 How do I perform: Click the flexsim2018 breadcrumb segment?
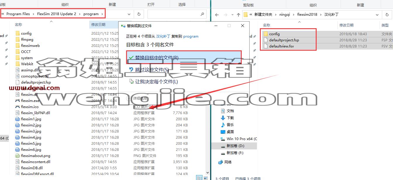pyautogui.click(x=307, y=14)
